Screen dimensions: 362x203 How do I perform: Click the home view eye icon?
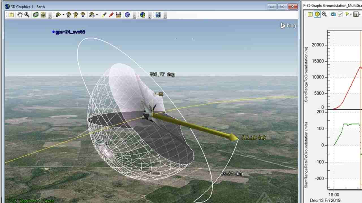click(x=68, y=15)
